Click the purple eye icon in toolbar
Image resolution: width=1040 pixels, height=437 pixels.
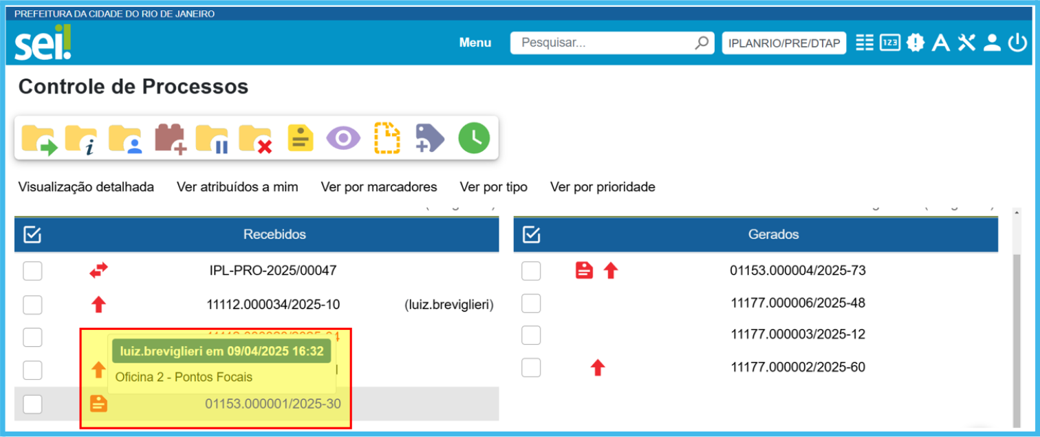(x=343, y=138)
